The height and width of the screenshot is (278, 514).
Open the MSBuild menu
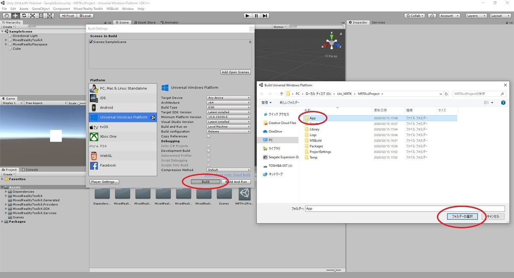coord(112,9)
